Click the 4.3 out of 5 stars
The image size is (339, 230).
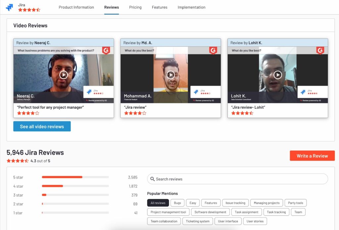pos(18,161)
